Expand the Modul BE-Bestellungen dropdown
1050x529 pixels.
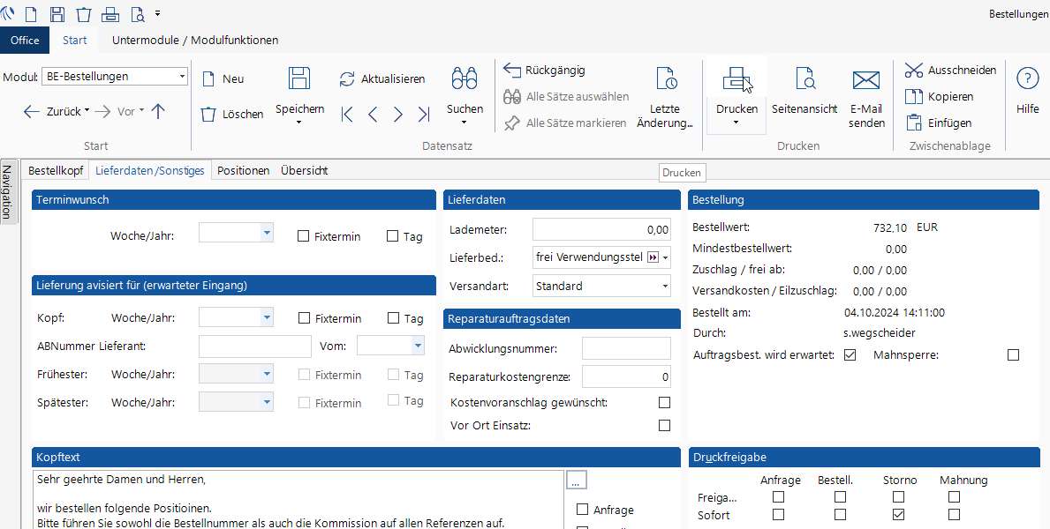pyautogui.click(x=182, y=77)
